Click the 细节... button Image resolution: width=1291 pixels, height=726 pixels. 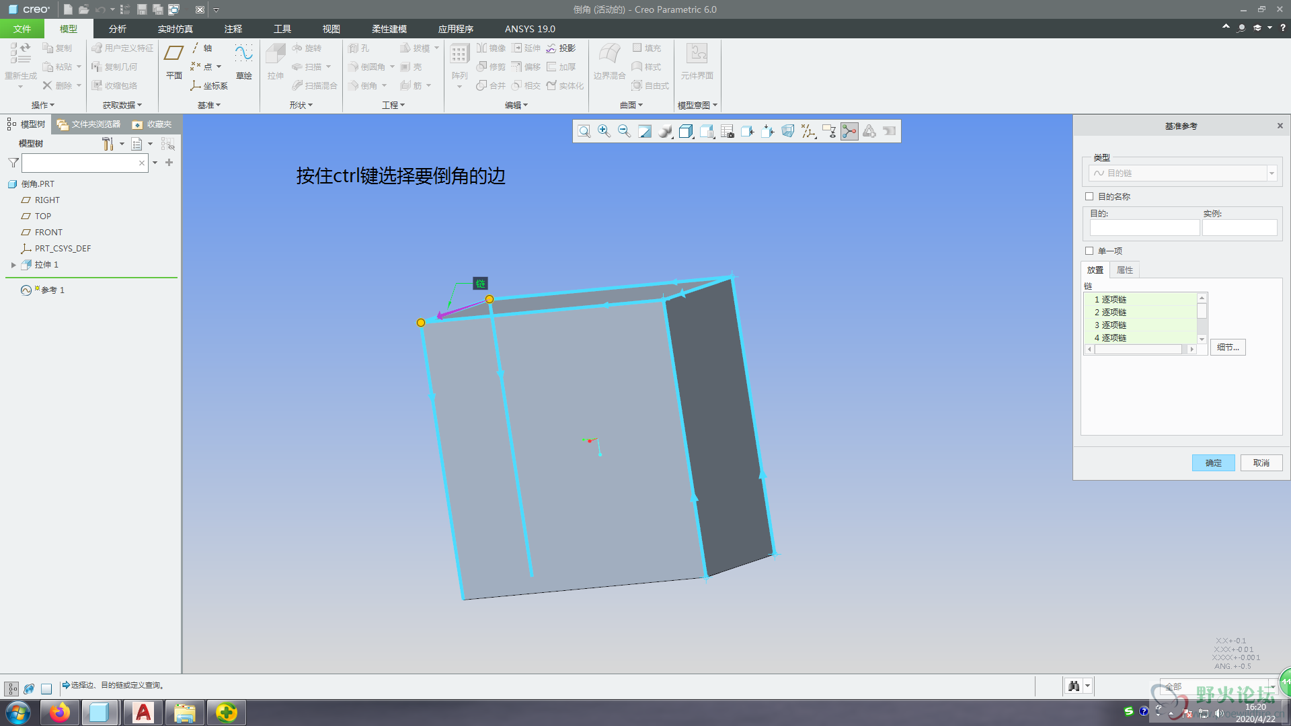(x=1228, y=347)
